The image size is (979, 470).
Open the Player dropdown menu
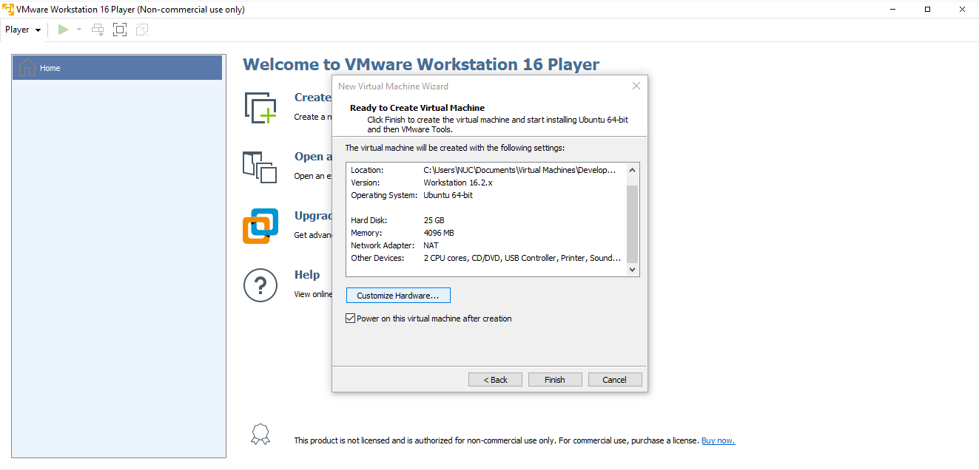pos(23,30)
